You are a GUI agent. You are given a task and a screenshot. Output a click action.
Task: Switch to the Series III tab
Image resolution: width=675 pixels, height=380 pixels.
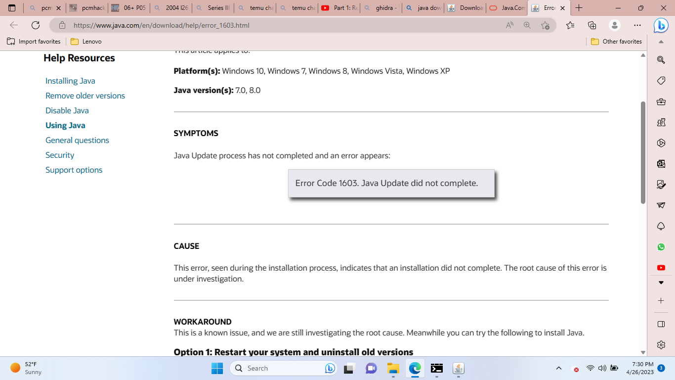212,8
